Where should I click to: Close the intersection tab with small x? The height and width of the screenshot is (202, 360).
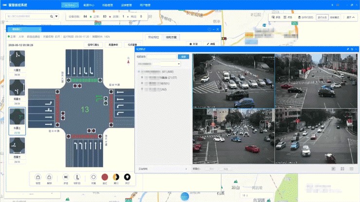coord(40,29)
